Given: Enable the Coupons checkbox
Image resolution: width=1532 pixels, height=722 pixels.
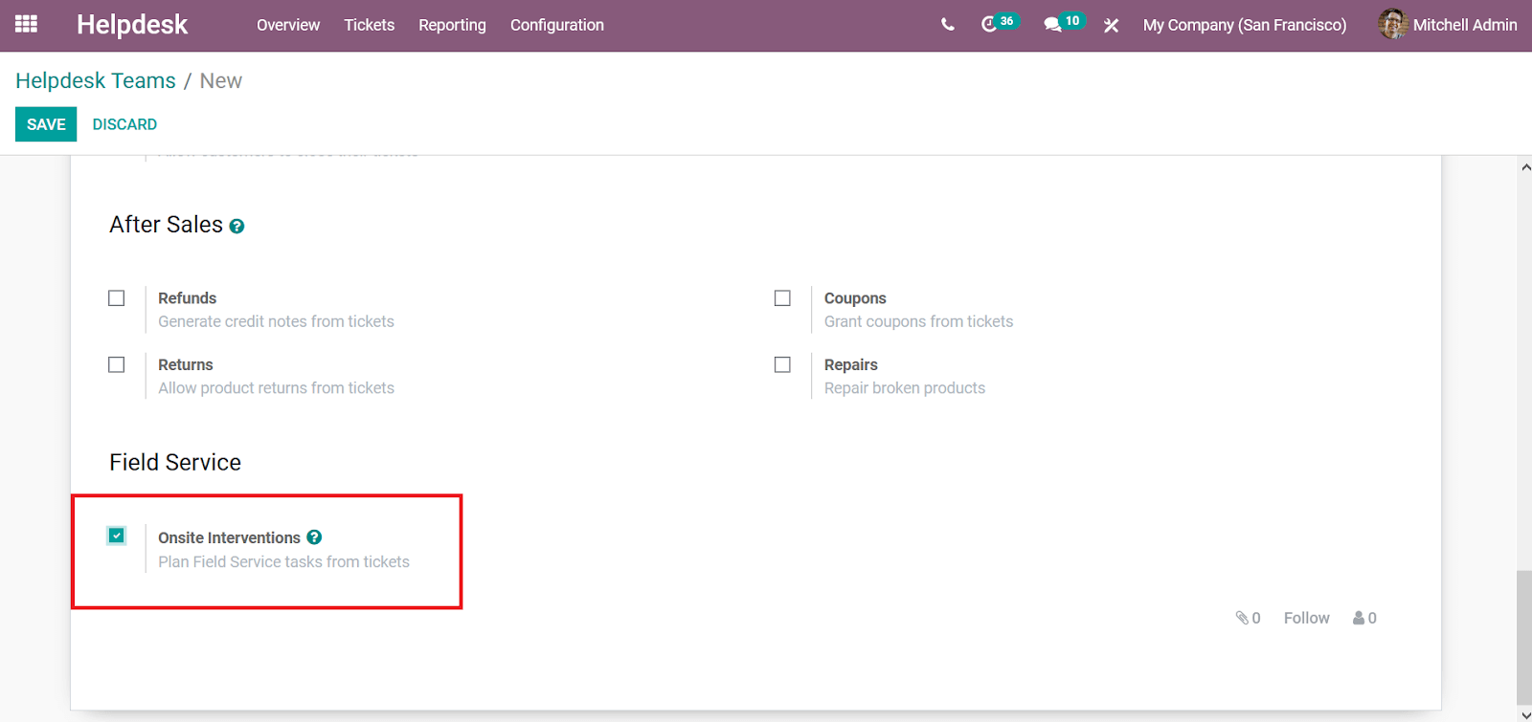Looking at the screenshot, I should [x=782, y=298].
